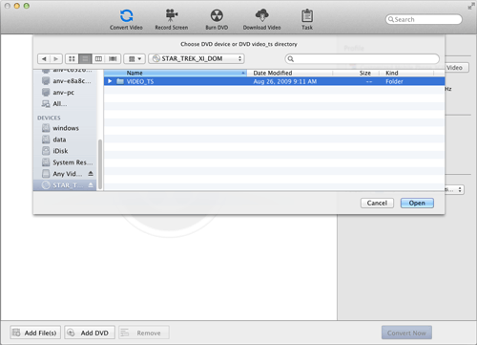
Task: Go forward in file dialog
Action: coord(56,59)
